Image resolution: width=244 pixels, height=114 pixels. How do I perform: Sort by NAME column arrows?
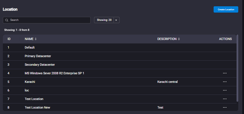click(x=36, y=39)
